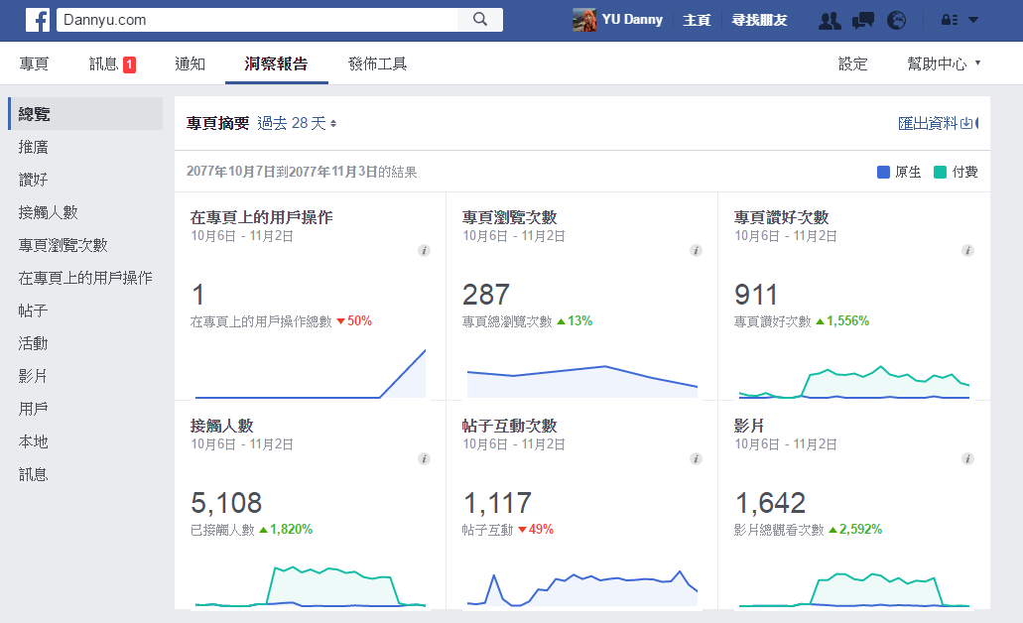Expand the account dropdown arrow in top bar

(x=973, y=20)
